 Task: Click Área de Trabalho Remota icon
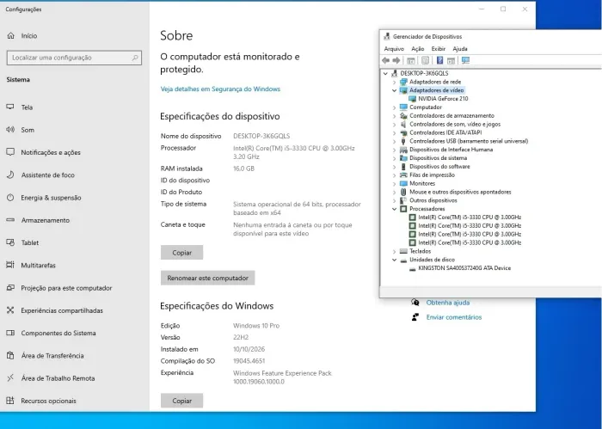(10, 378)
